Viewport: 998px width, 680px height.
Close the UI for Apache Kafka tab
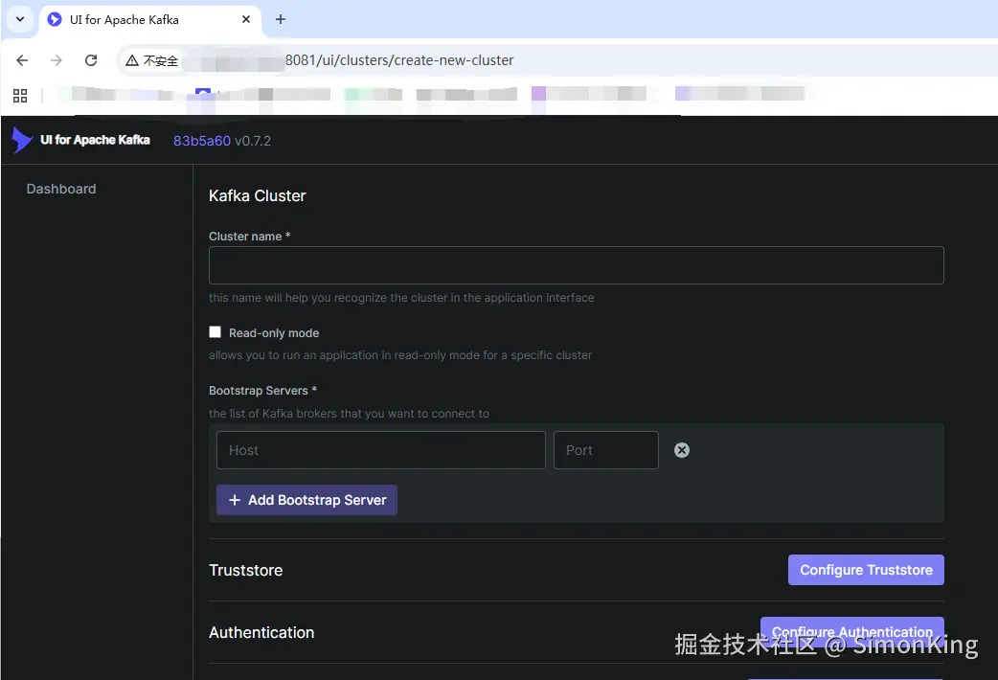[246, 20]
